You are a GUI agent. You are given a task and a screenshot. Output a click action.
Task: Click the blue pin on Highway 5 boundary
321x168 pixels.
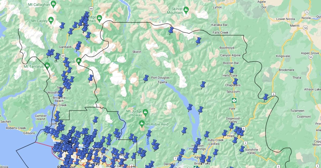pos(265,98)
